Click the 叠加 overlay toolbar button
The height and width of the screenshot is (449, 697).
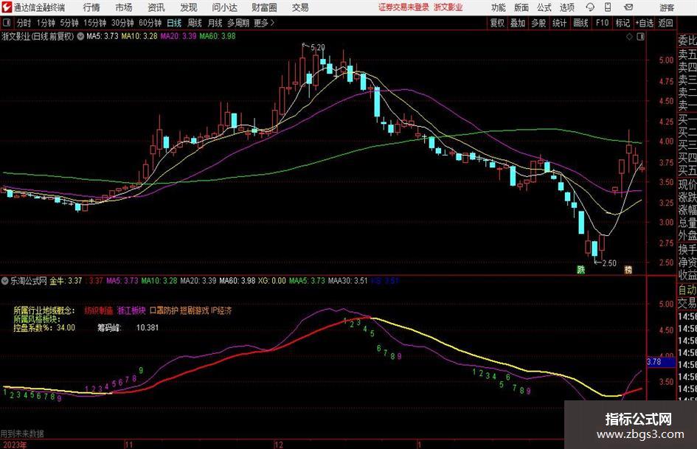tap(518, 23)
